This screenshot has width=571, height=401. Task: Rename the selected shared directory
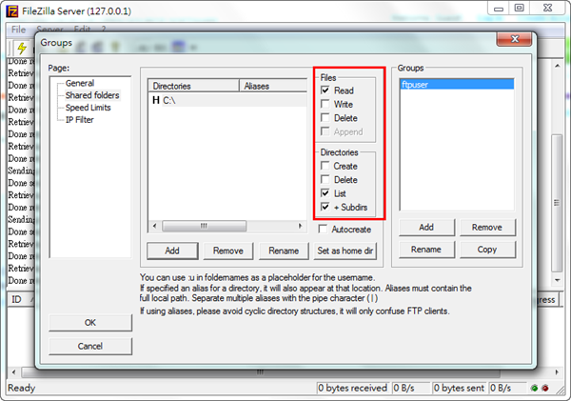[284, 251]
